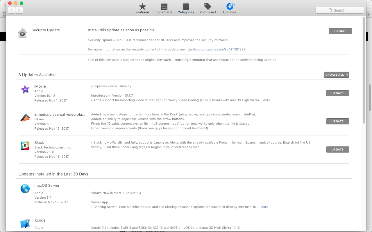The width and height of the screenshot is (372, 232).
Task: Click 'Improves overall stability' note
Action: (112, 86)
